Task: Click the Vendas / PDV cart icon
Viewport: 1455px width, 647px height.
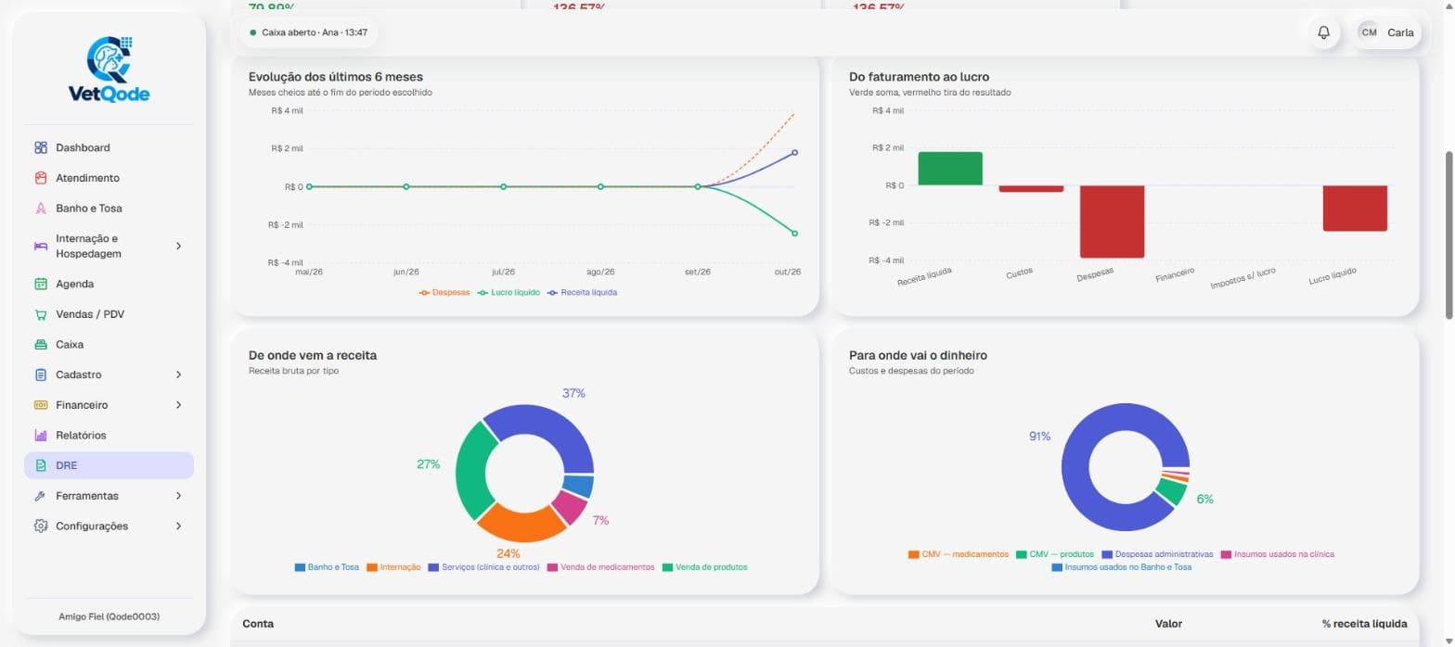Action: tap(40, 314)
